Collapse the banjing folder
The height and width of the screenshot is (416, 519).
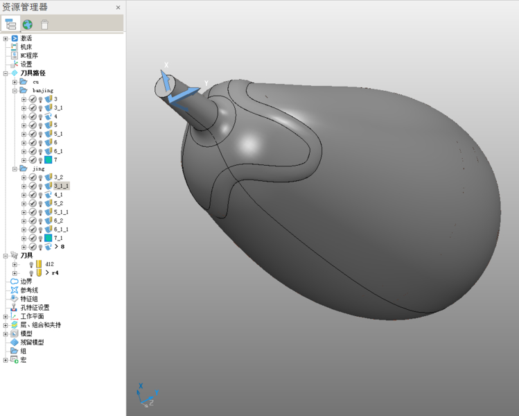pos(15,90)
